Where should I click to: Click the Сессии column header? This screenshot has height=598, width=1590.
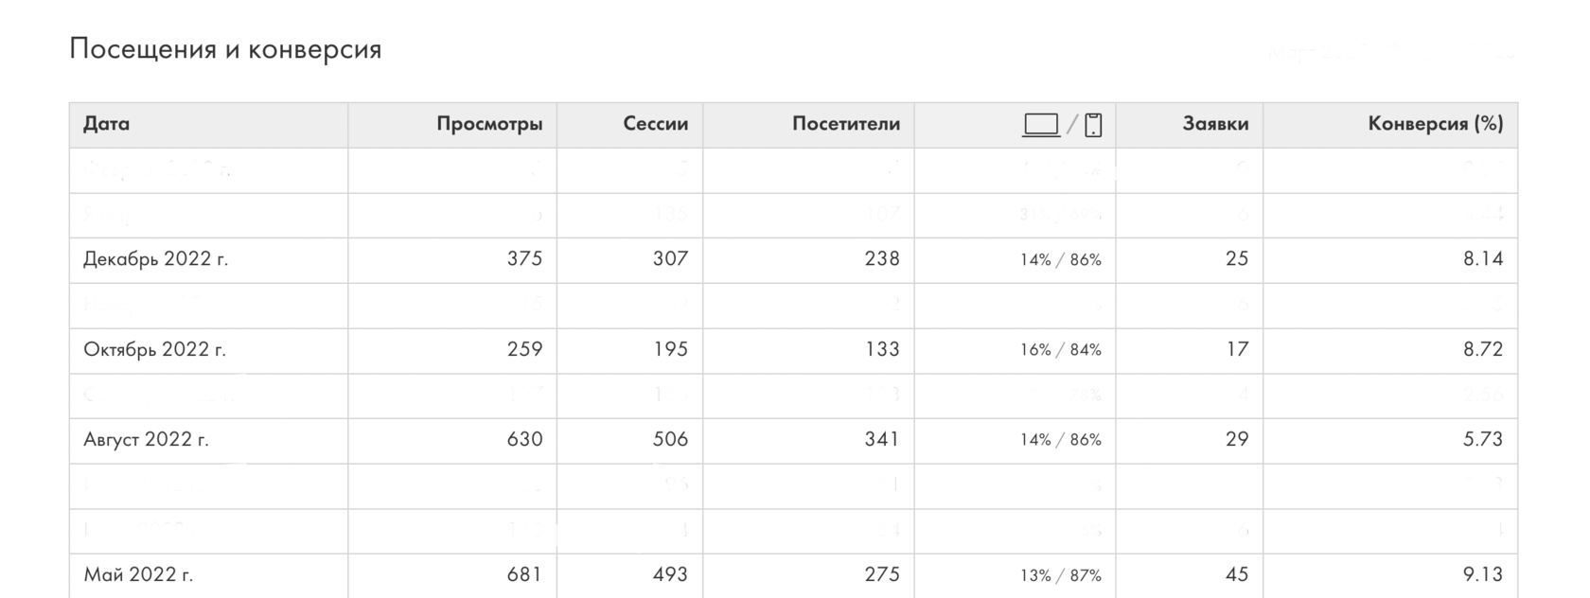pyautogui.click(x=655, y=124)
